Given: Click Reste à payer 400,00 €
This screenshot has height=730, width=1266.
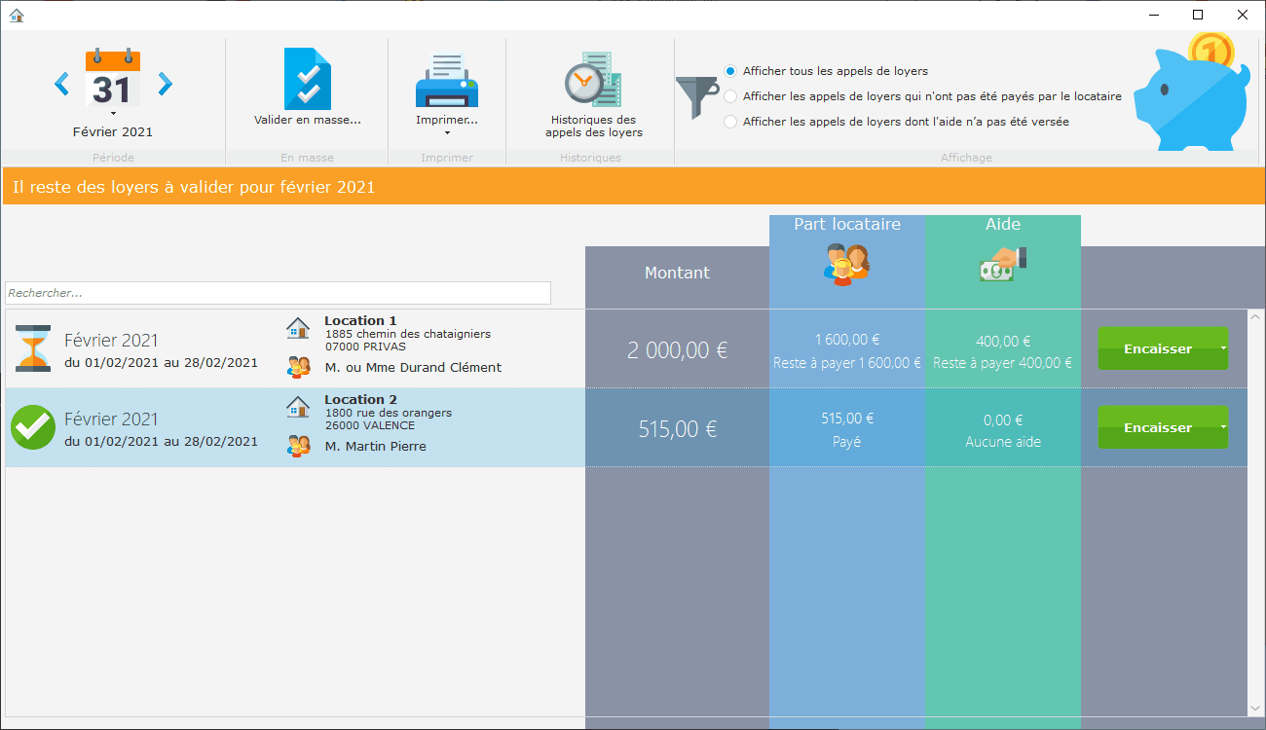Looking at the screenshot, I should tap(1003, 363).
